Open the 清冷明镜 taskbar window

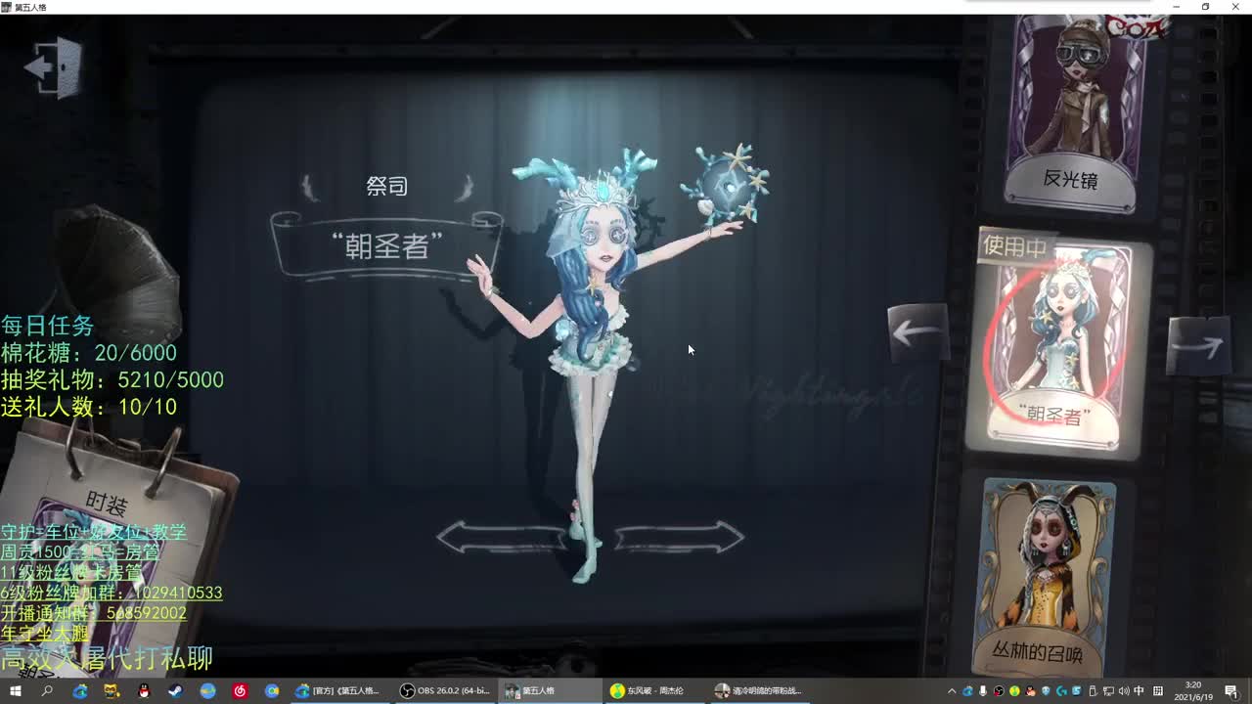coord(759,691)
